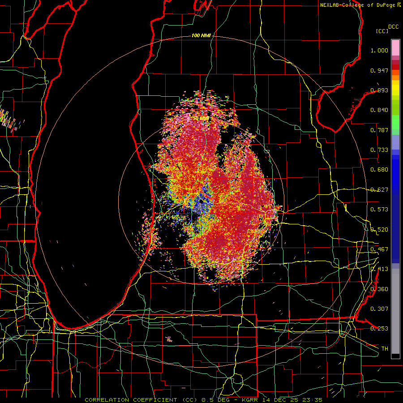Screen dimensions: 403x403
Task: Select the 0.893 scale label
Action: 379,90
